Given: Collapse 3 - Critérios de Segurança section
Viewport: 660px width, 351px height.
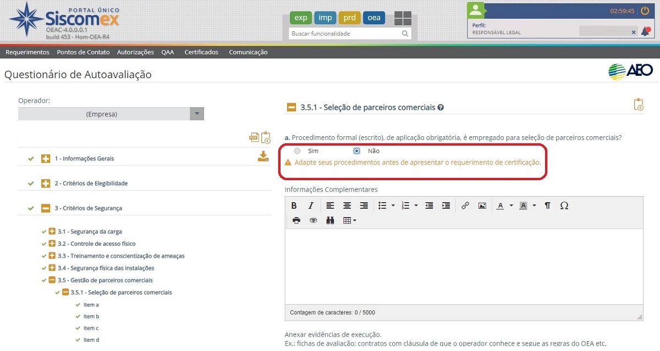Looking at the screenshot, I should (x=46, y=208).
